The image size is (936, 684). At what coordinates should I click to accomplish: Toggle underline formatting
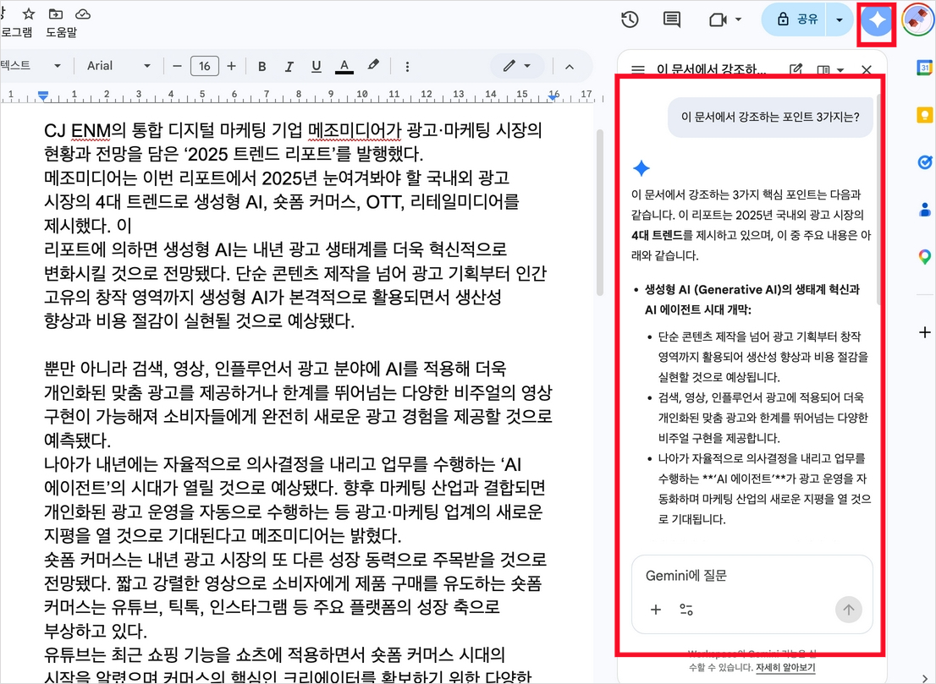coord(316,66)
